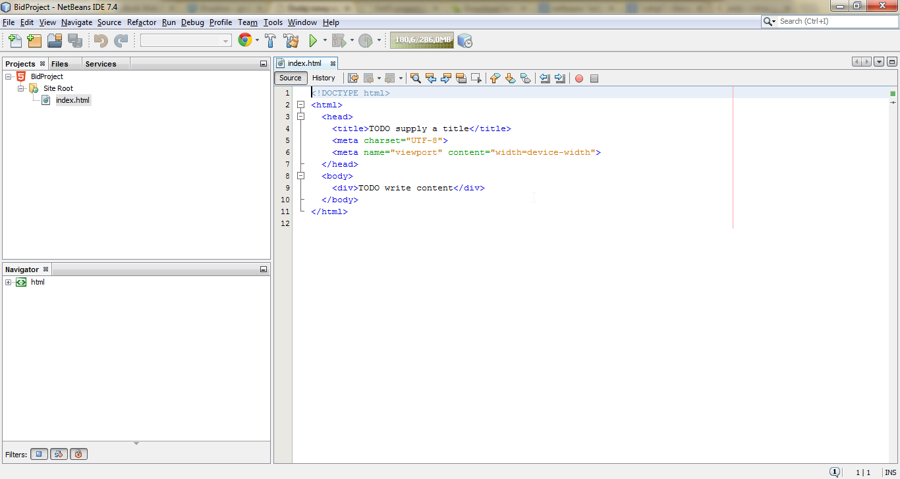Click the Search input field
The image size is (900, 479).
point(837,21)
